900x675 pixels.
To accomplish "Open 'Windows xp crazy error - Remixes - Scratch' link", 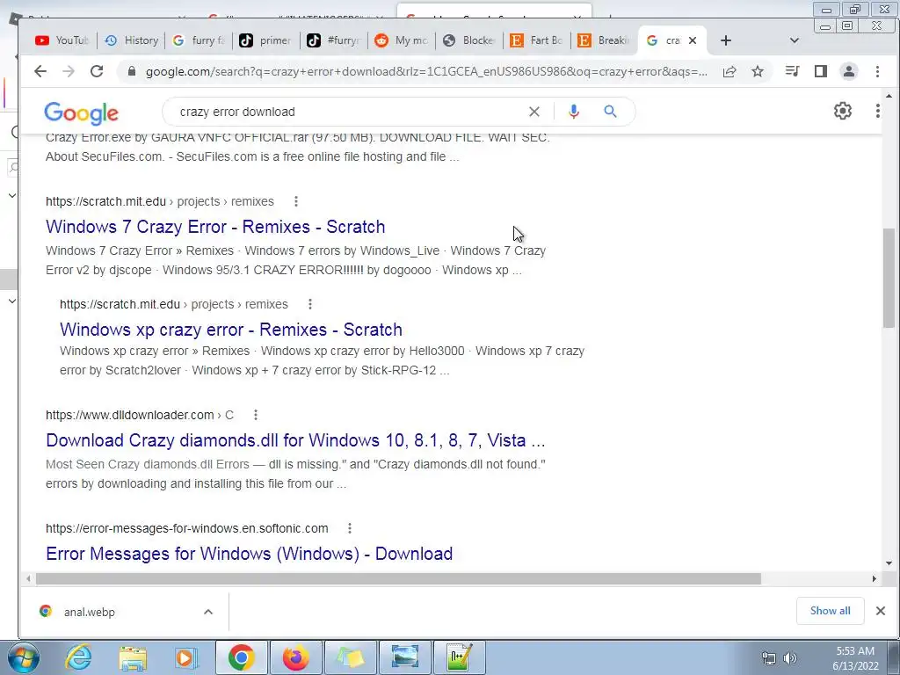I will pos(231,330).
